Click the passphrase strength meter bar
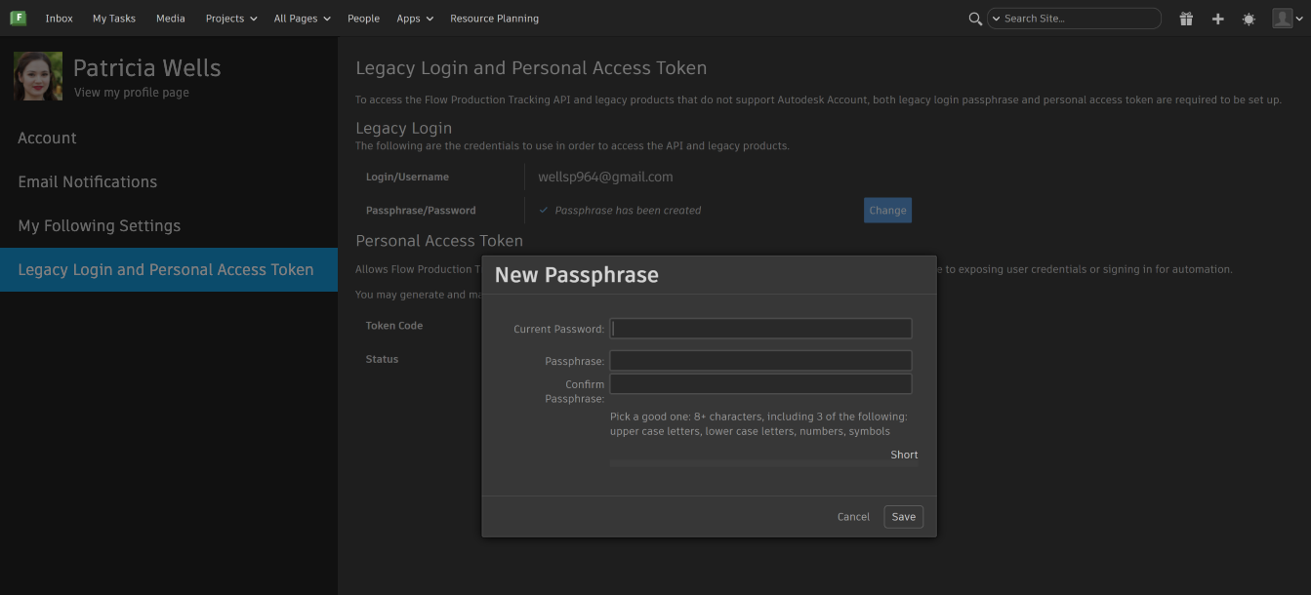Screen dimensions: 1311x595 tap(764, 463)
